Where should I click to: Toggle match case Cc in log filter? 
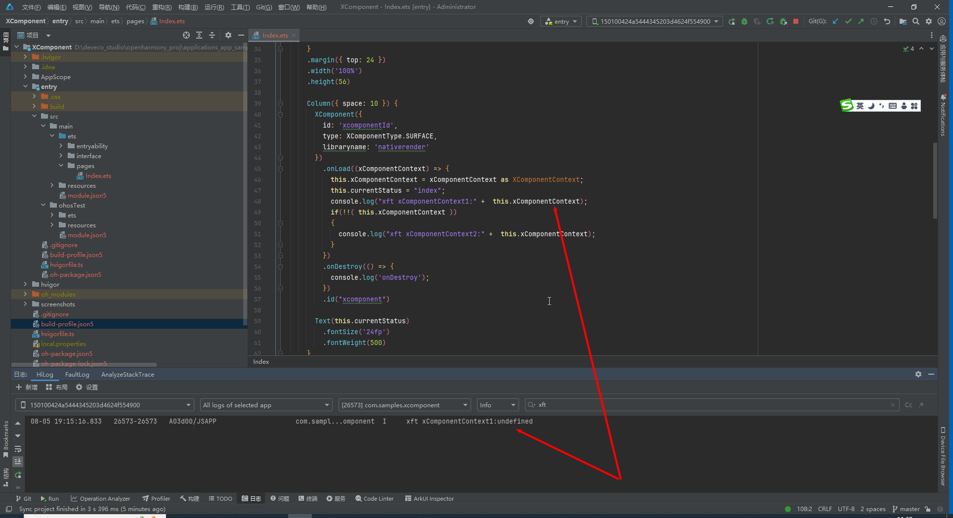click(909, 405)
